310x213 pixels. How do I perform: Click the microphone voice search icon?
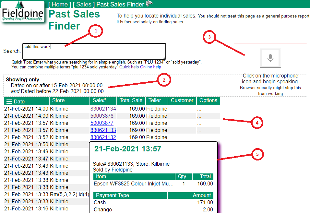[x=270, y=58]
